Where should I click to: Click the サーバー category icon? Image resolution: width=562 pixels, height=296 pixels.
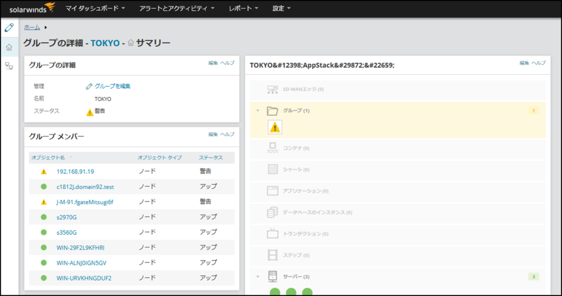point(272,277)
